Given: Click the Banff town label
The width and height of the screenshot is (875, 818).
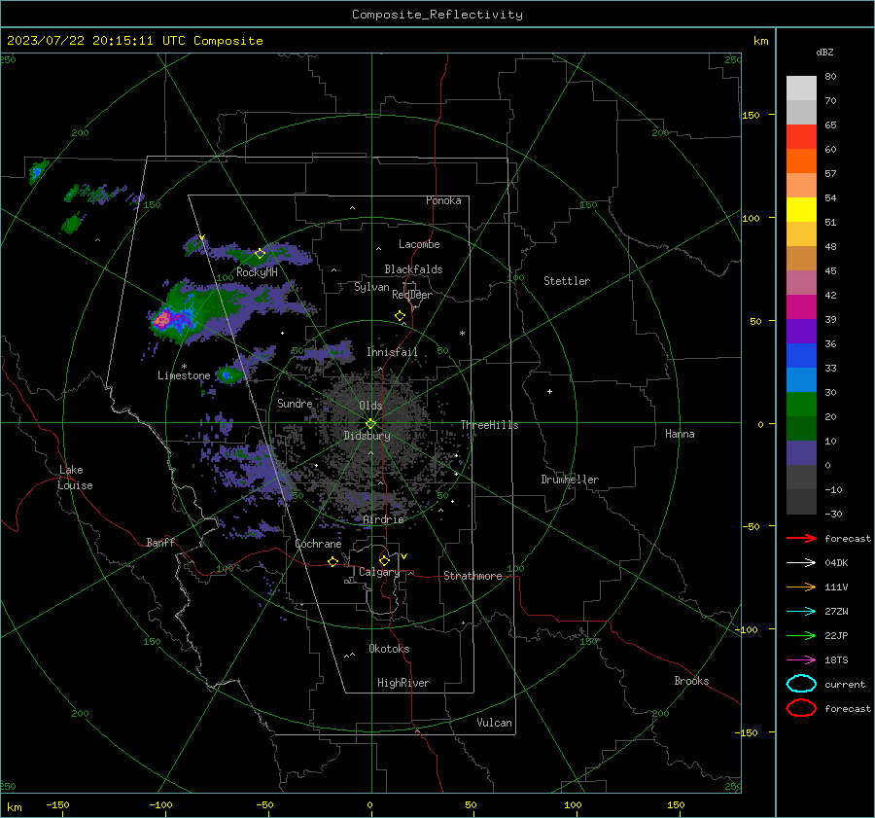Looking at the screenshot, I should [x=160, y=542].
